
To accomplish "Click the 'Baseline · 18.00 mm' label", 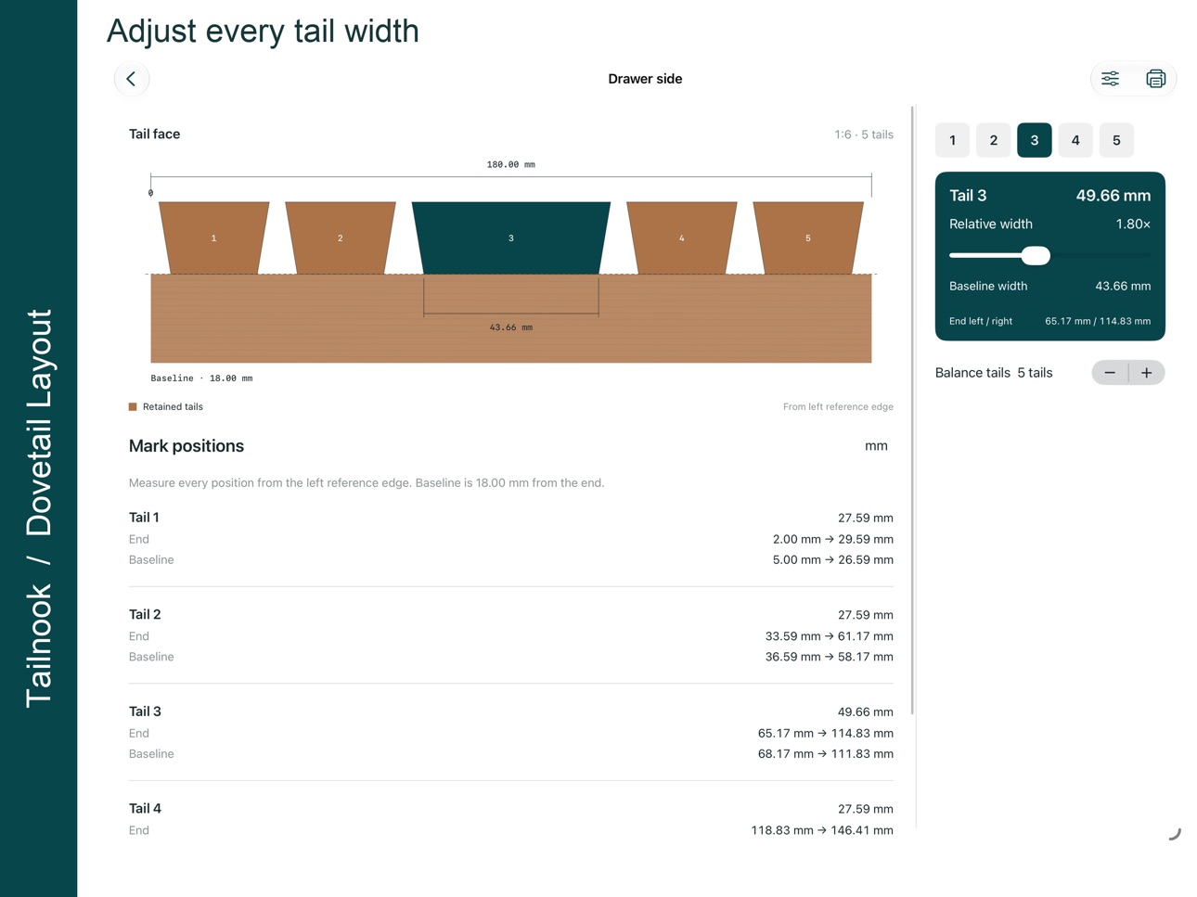I will (201, 378).
